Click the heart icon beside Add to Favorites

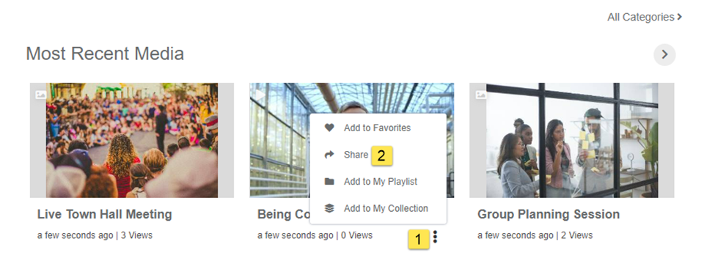click(329, 128)
